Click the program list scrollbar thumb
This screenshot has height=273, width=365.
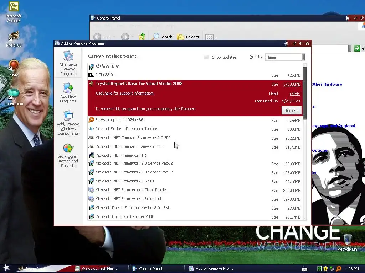304,93
